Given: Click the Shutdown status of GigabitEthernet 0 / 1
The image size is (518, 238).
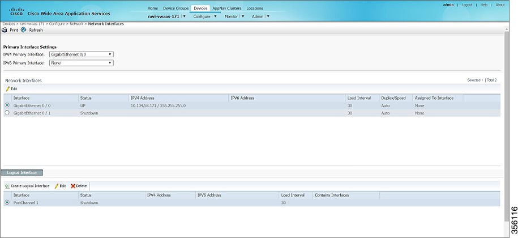Looking at the screenshot, I should (x=89, y=113).
